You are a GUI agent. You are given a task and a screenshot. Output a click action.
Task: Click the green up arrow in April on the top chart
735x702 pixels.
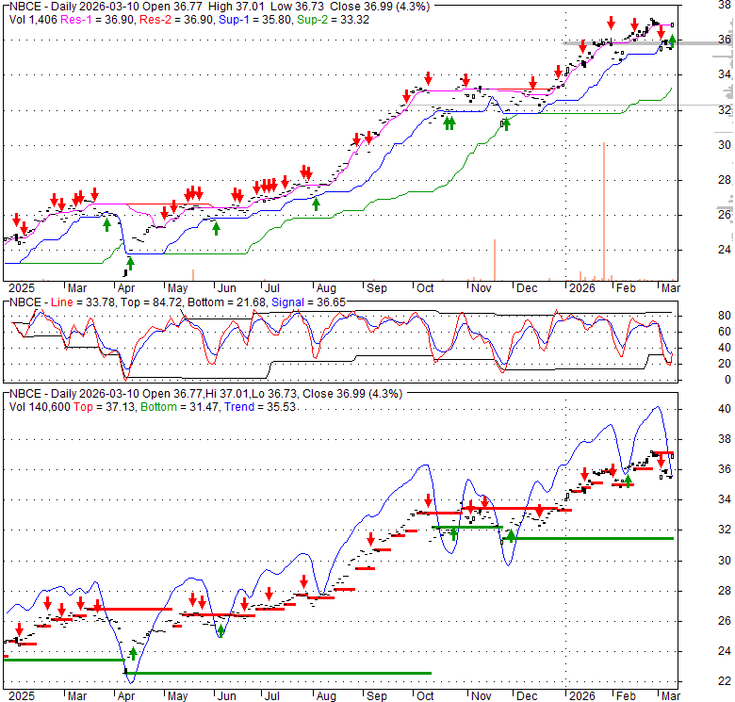[x=130, y=263]
